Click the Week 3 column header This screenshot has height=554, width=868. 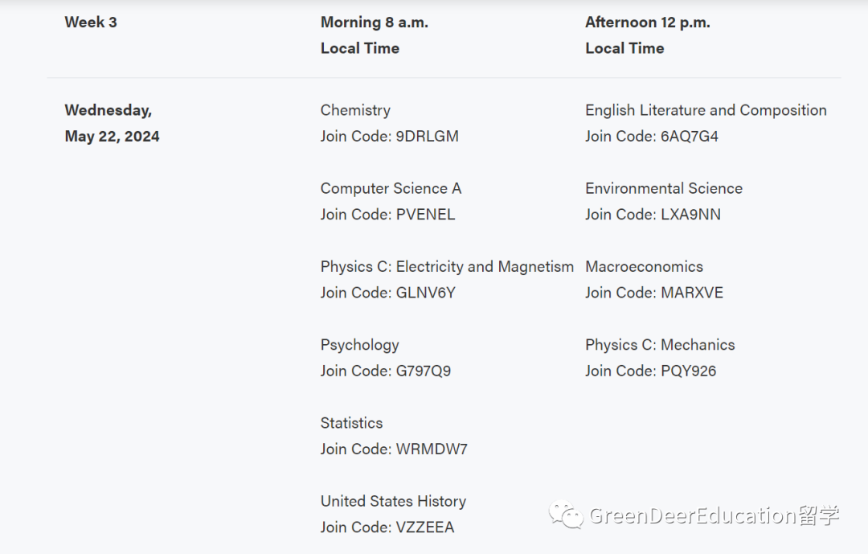click(x=91, y=23)
